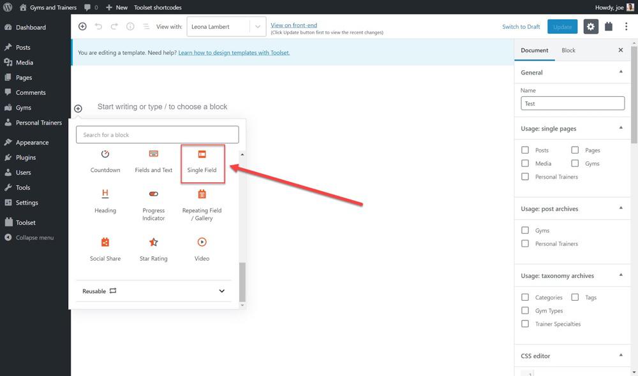Screen dimensions: 638x376
Task: Click the Search for a block field
Action: 157,134
